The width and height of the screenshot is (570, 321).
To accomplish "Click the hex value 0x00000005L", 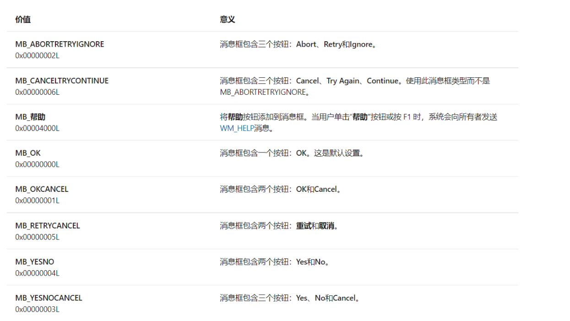I will pos(37,237).
